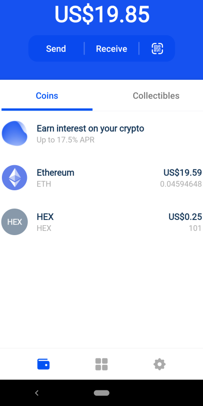Tap the Ethereum diamond logo icon

(x=15, y=178)
